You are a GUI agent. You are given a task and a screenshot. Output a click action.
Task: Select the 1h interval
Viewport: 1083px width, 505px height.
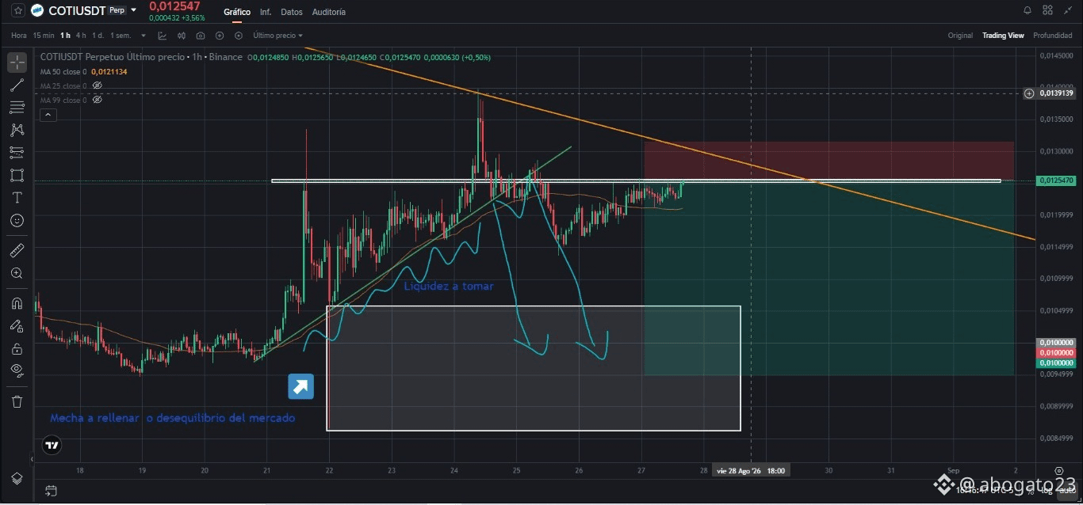pyautogui.click(x=65, y=35)
